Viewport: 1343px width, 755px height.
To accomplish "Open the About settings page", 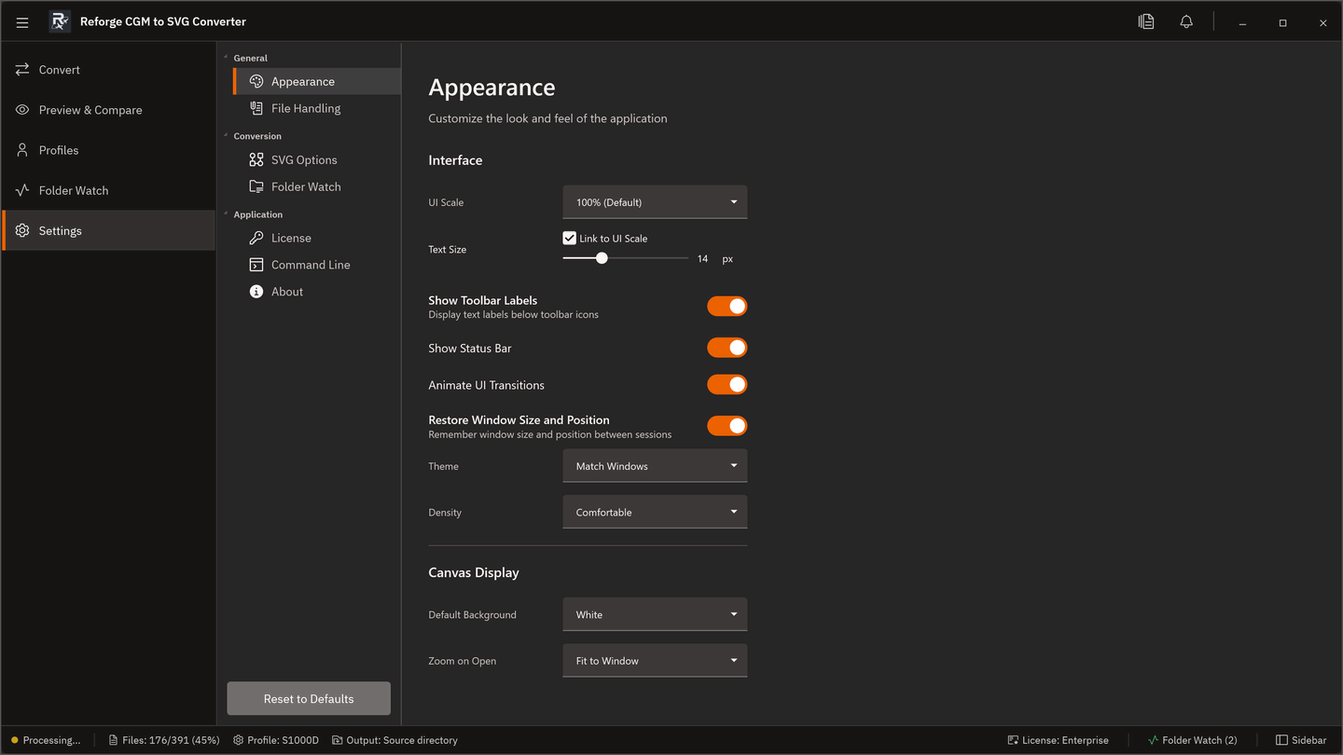I will click(x=317, y=292).
